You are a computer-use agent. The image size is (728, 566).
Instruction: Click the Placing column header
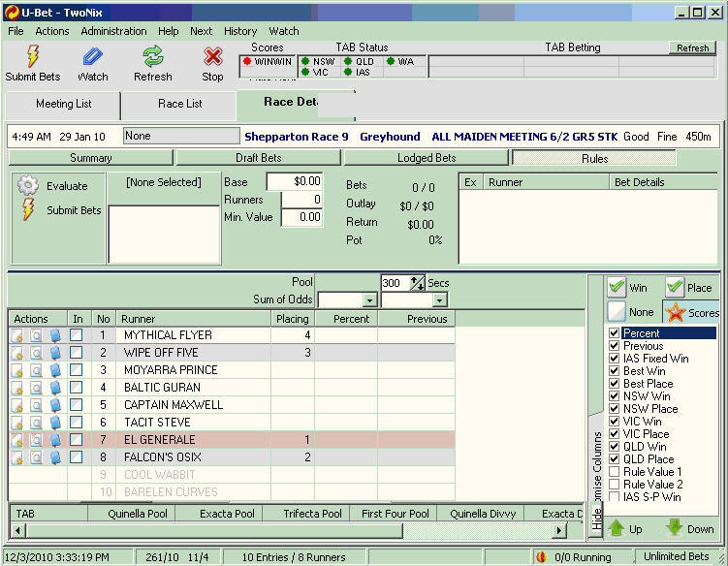[x=293, y=319]
